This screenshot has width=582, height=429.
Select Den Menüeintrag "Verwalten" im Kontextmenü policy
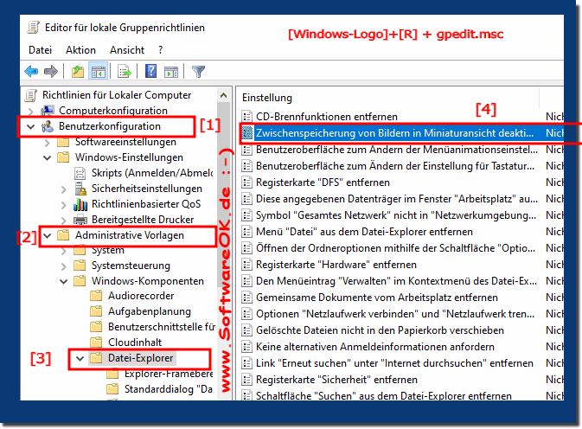[x=396, y=281]
